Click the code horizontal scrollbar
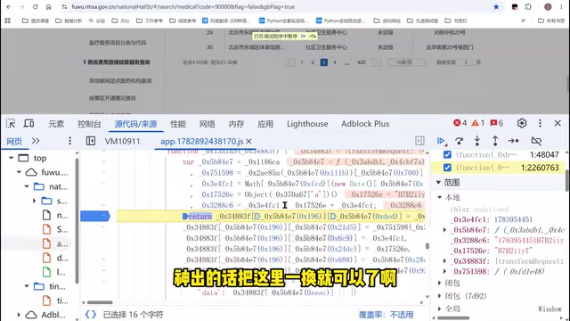 100,302
